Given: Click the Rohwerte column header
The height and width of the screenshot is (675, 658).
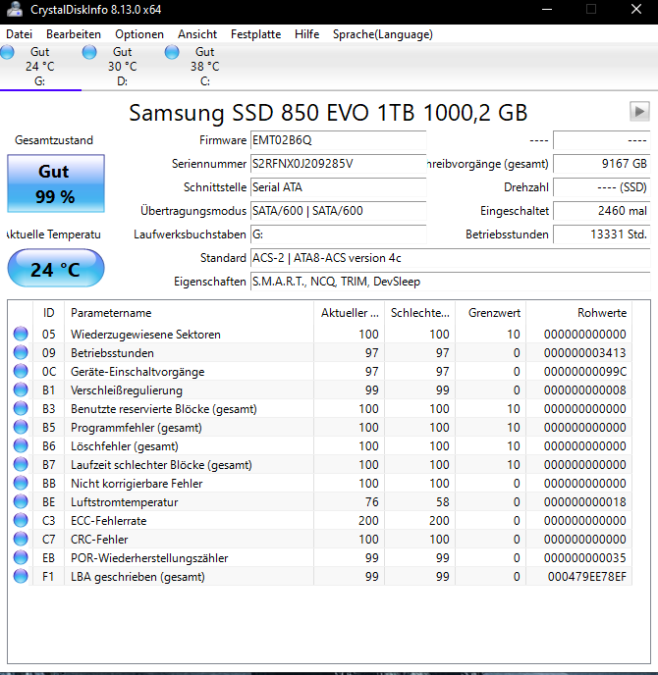Looking at the screenshot, I should pyautogui.click(x=579, y=313).
